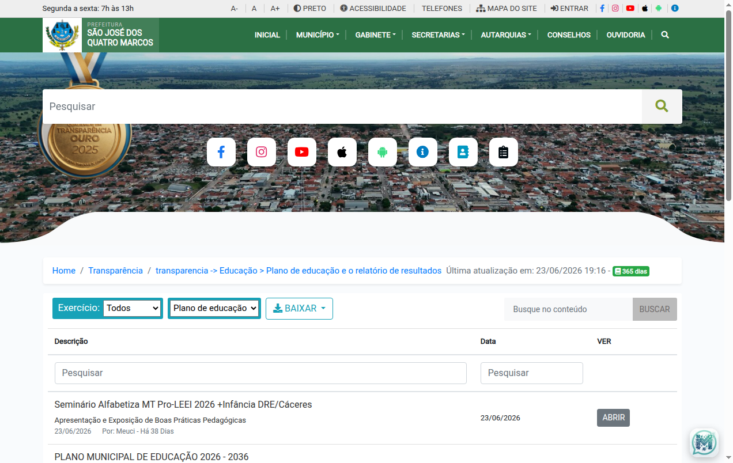Click the Home breadcrumb link
The image size is (733, 463).
coord(64,271)
